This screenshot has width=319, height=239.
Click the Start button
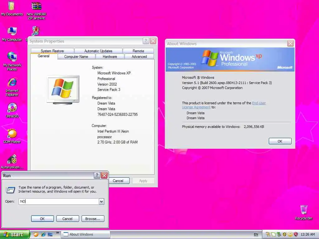click(x=15, y=234)
